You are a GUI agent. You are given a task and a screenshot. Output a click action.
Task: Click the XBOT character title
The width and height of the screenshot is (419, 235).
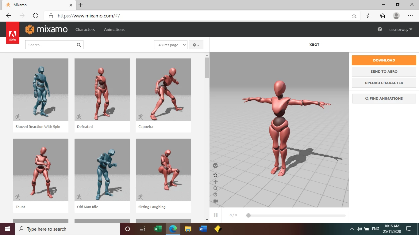tap(314, 45)
